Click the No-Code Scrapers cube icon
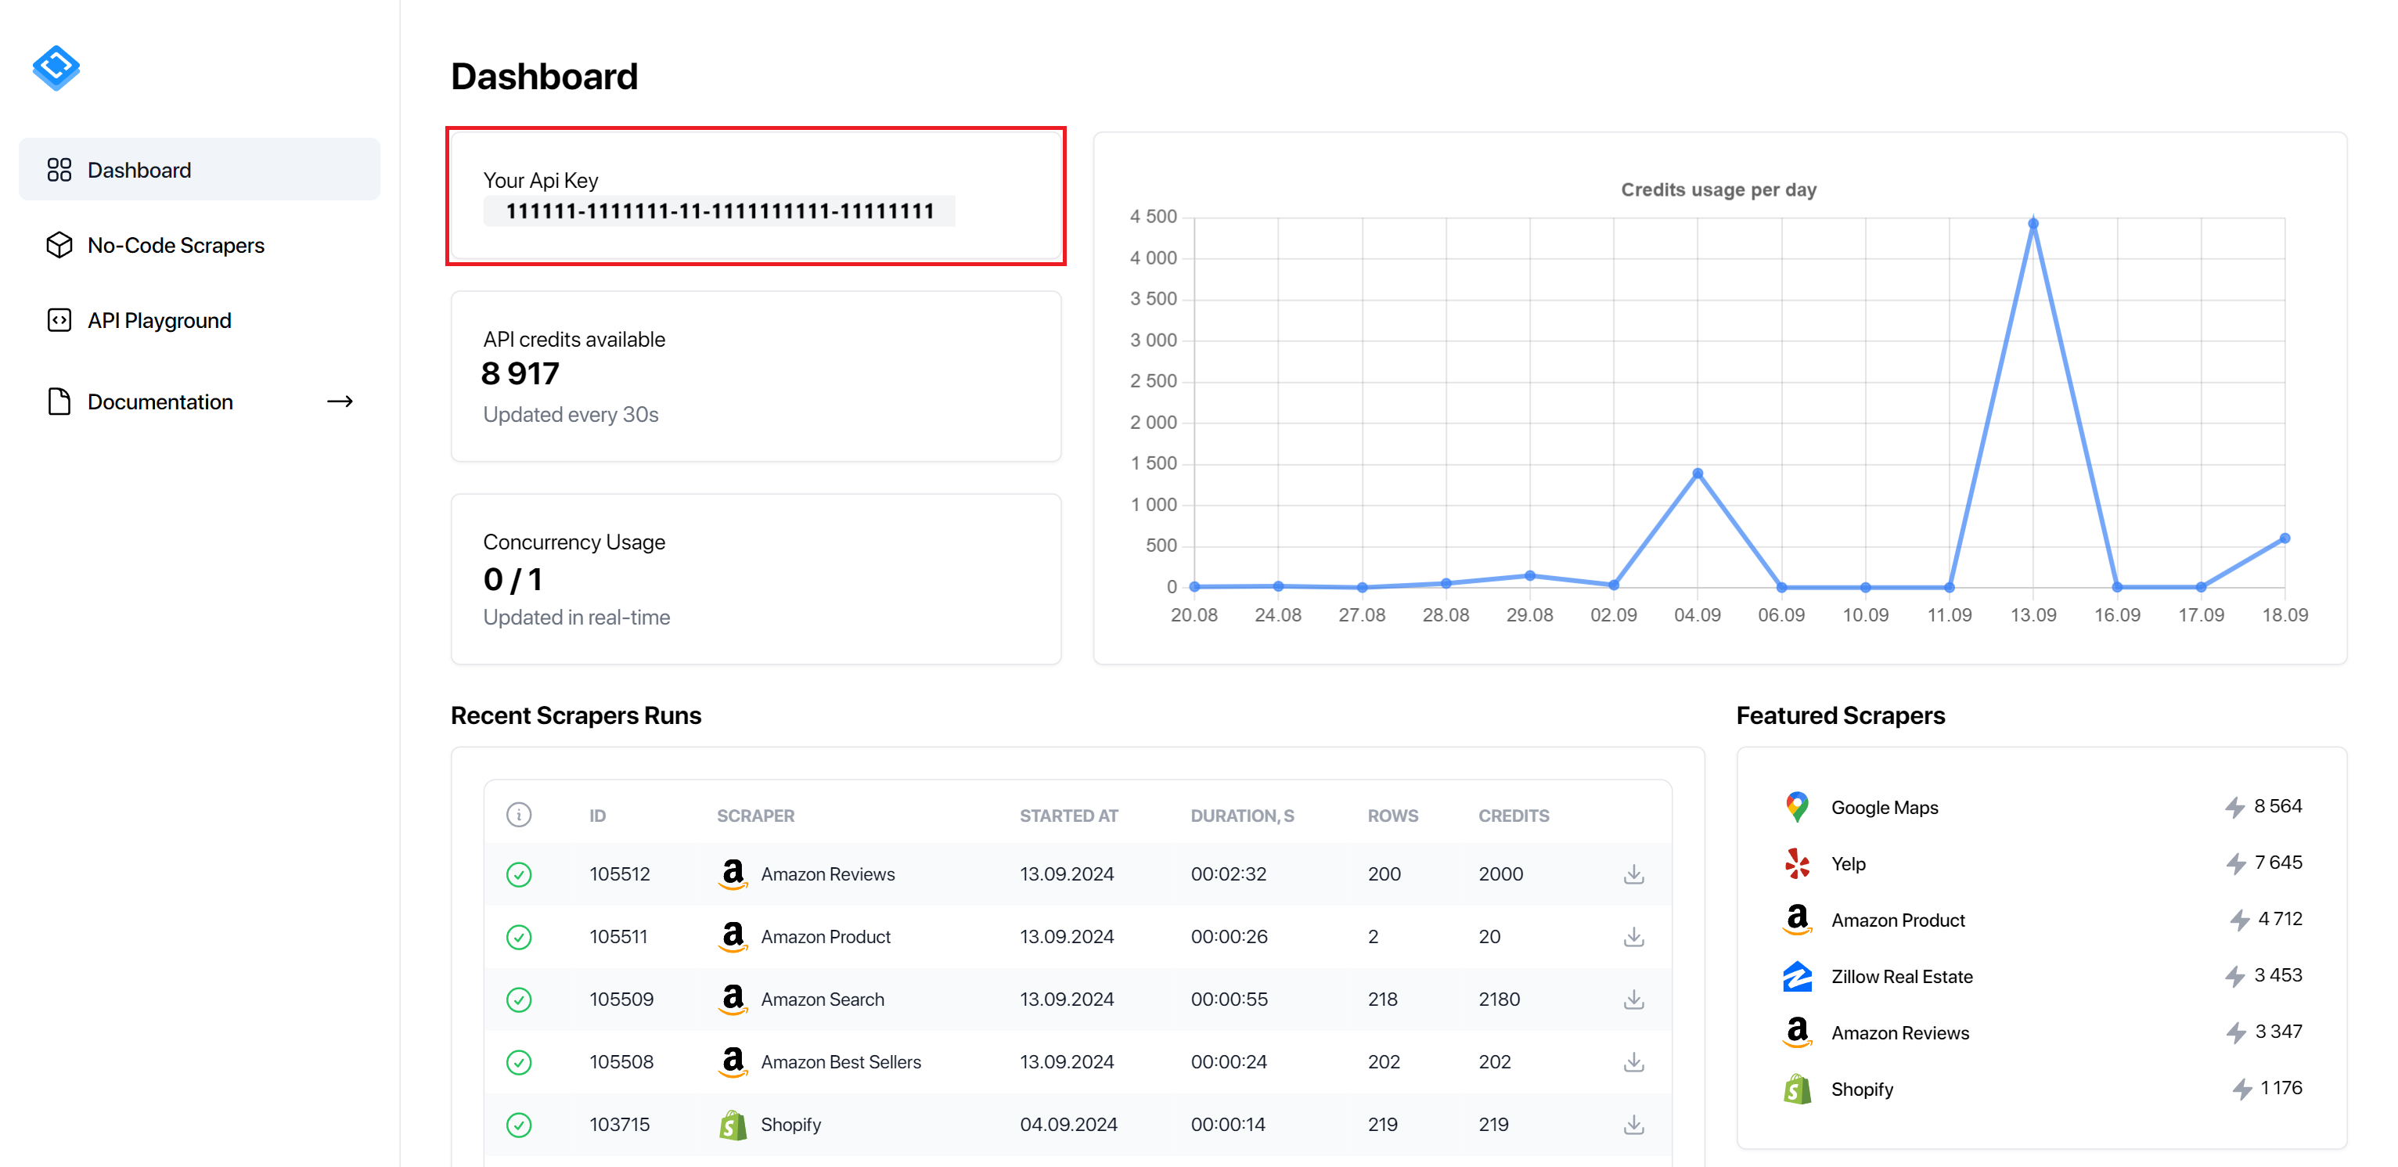The height and width of the screenshot is (1167, 2398). (x=59, y=245)
